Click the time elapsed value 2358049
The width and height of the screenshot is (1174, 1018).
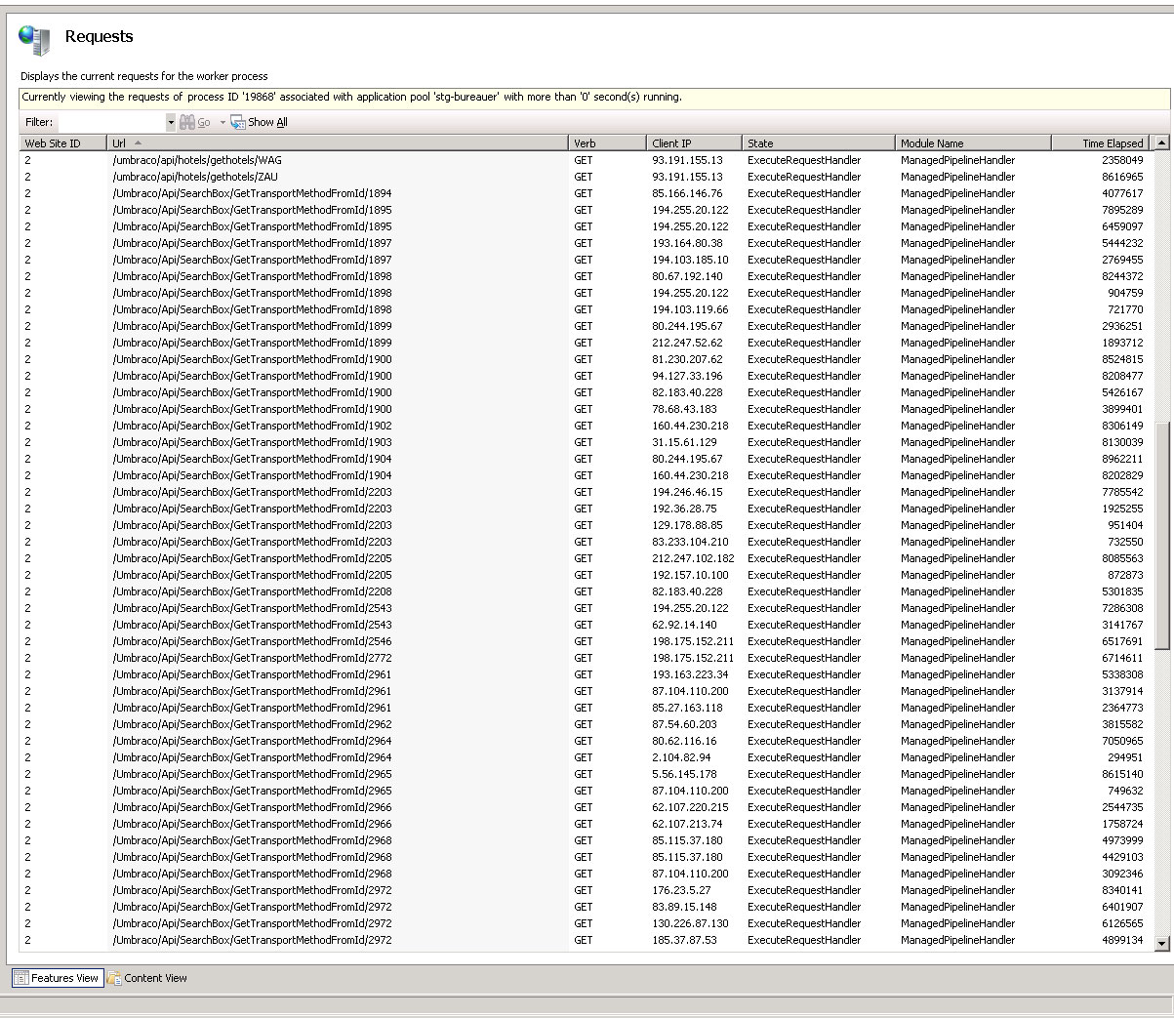1122,160
